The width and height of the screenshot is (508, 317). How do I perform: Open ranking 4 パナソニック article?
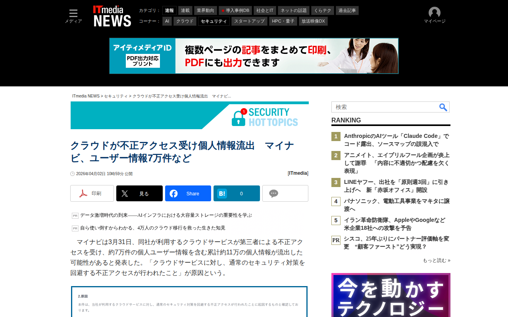tap(397, 205)
